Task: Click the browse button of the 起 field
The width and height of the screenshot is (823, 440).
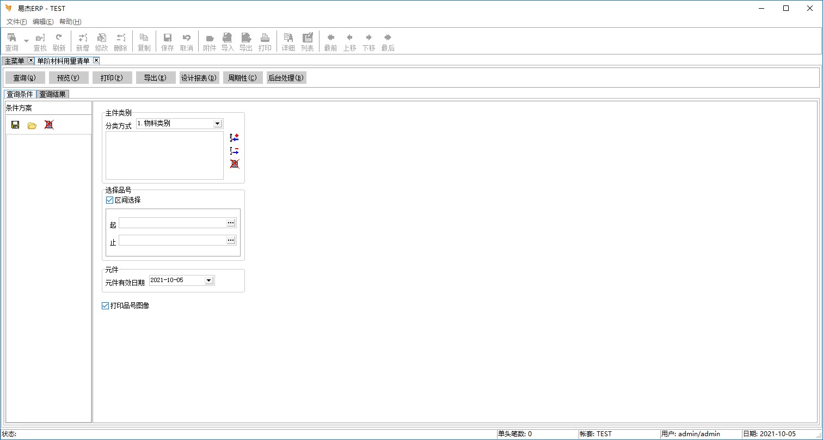Action: (x=231, y=223)
